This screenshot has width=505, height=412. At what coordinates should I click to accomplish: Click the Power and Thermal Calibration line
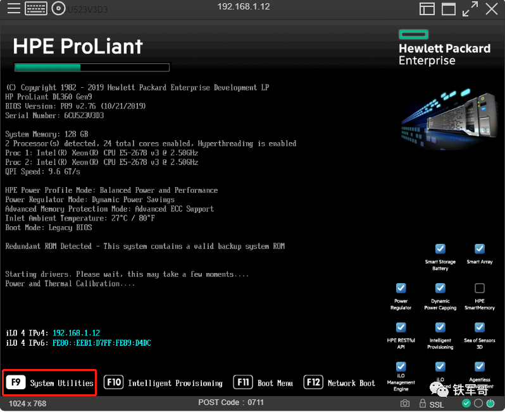[x=70, y=283]
